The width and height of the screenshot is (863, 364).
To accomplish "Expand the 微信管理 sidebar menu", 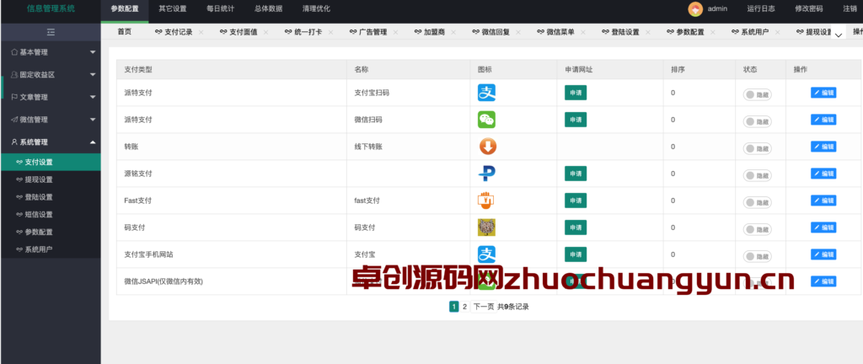I will coord(51,120).
